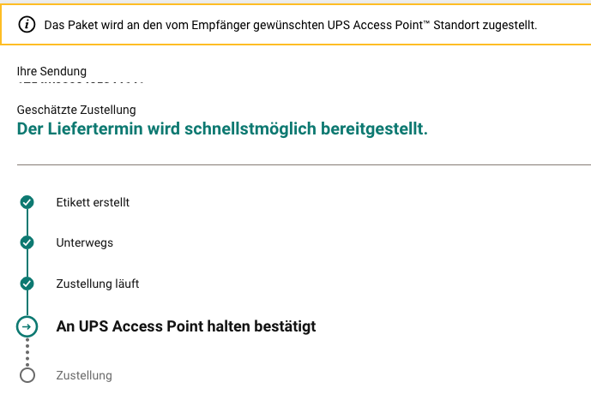Screen dimensions: 591x406
Task: Click the partially hidden tracking number
Action: pyautogui.click(x=81, y=81)
